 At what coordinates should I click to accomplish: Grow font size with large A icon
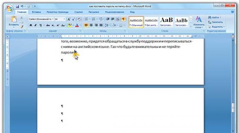[69, 19]
